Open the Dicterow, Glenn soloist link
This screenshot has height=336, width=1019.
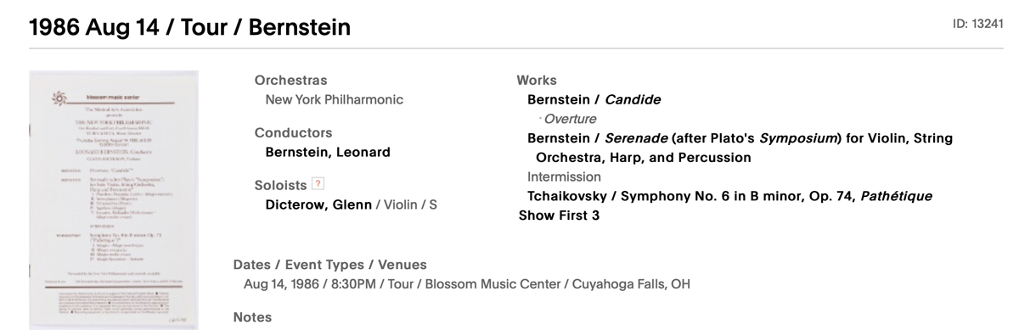318,204
